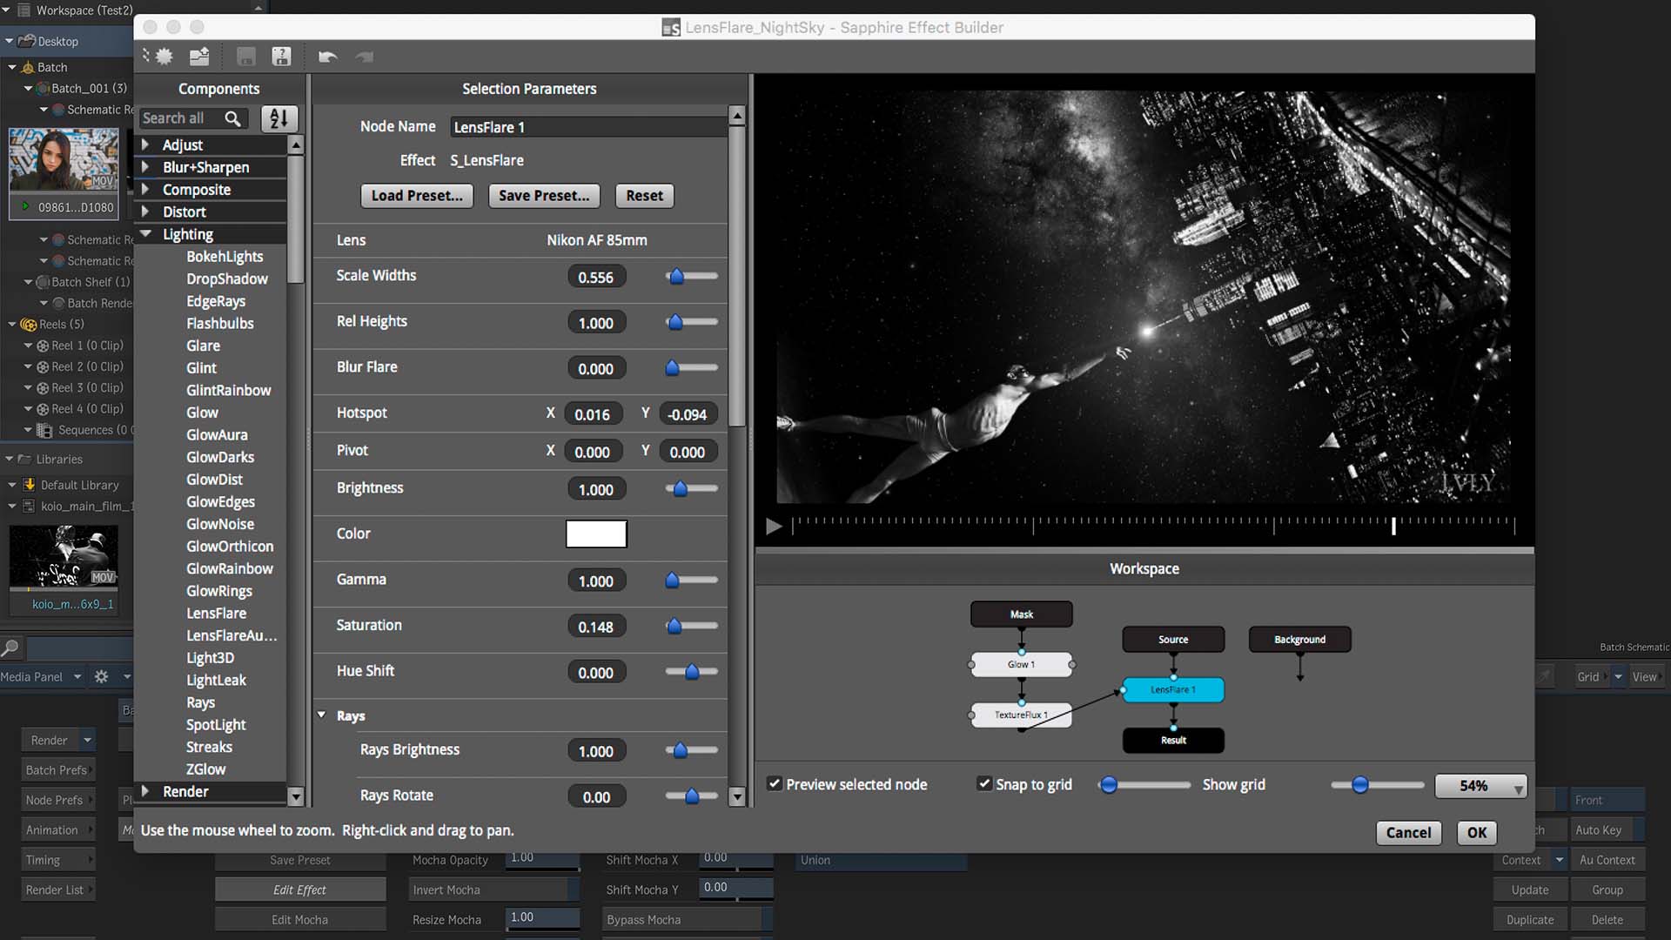
Task: Select the Mask node in workspace
Action: 1022,613
